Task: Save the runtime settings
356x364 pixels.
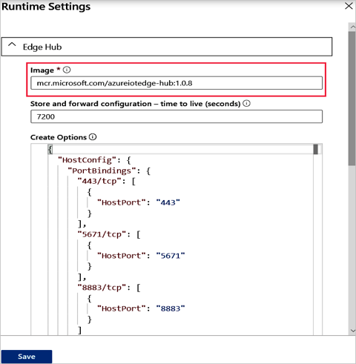Action: click(x=27, y=357)
